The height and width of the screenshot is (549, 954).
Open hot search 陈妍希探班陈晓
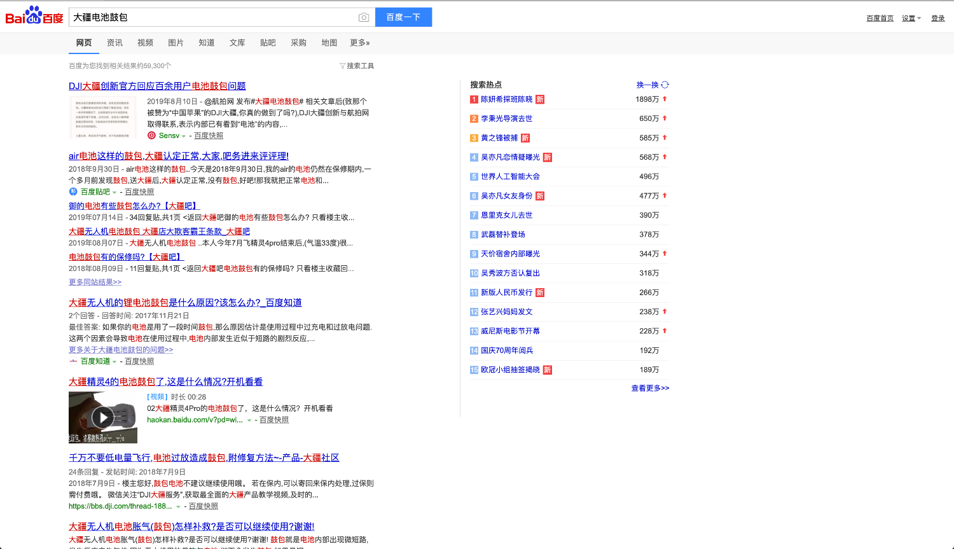pyautogui.click(x=507, y=99)
